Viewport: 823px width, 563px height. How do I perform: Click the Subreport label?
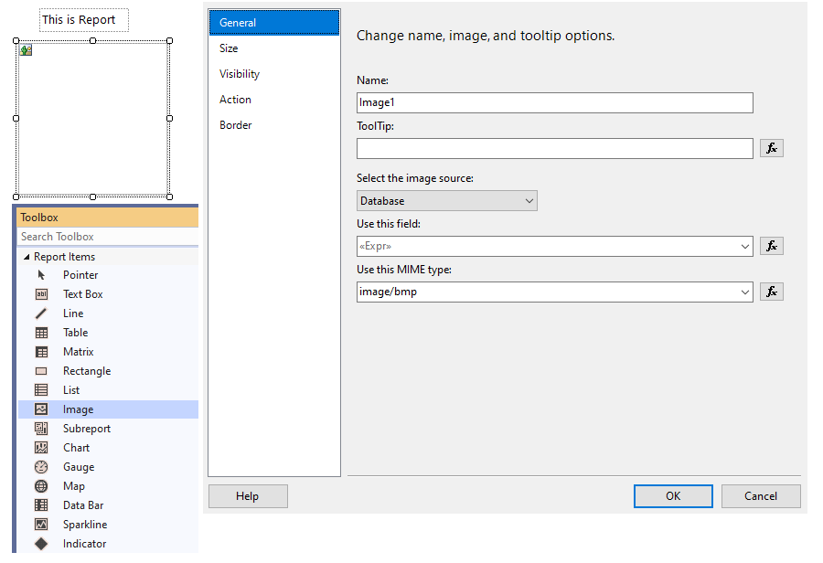click(87, 429)
